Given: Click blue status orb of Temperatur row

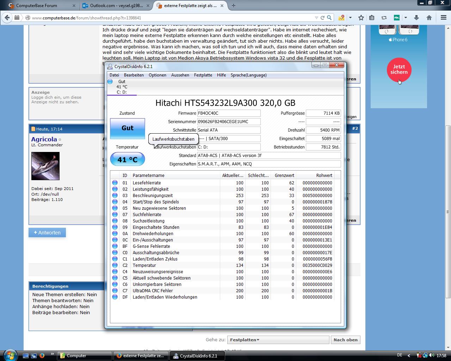Looking at the screenshot, I should tap(115, 265).
